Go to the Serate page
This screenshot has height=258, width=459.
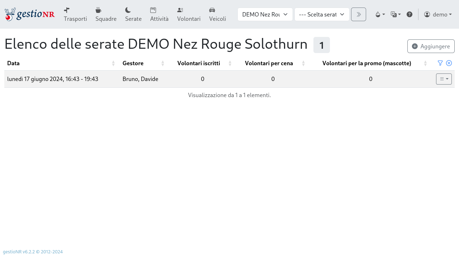133,14
